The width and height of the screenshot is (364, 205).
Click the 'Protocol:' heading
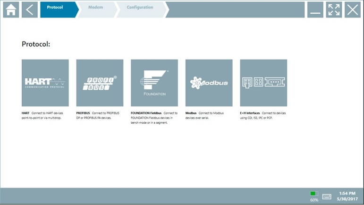click(x=36, y=44)
